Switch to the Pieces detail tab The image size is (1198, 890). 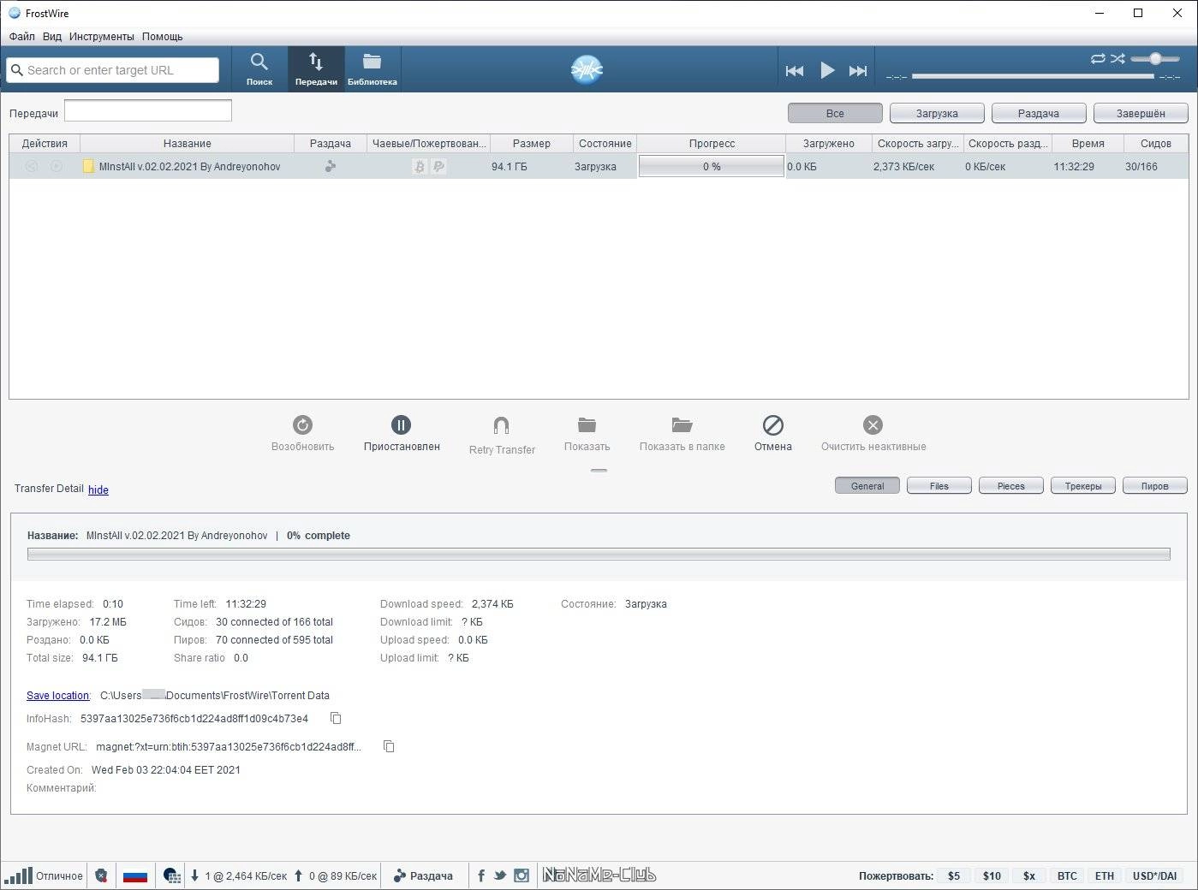[1011, 485]
